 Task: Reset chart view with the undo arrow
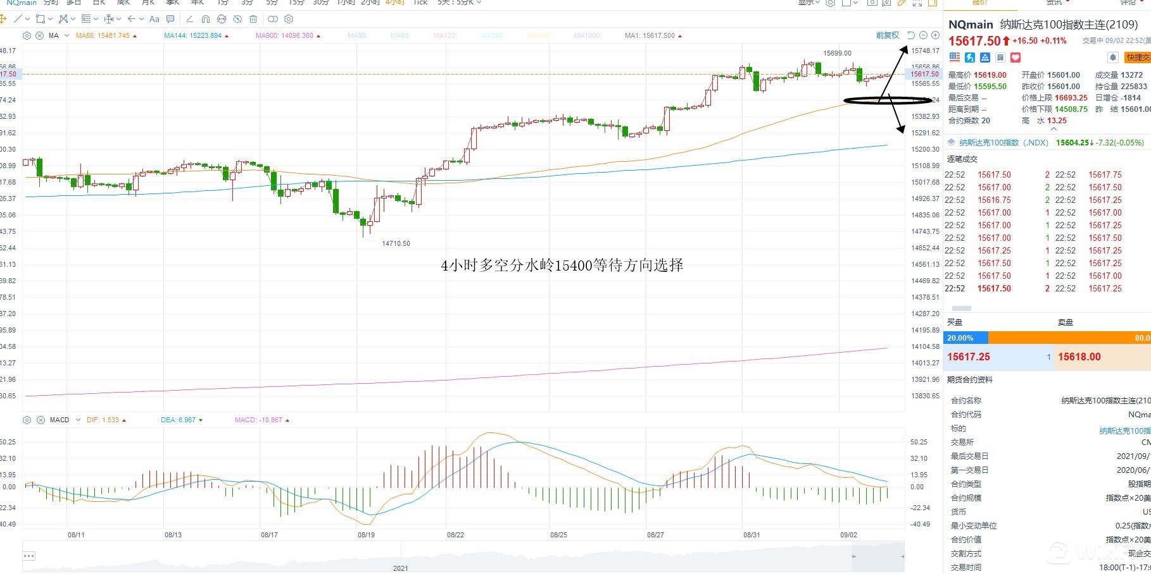[x=911, y=35]
